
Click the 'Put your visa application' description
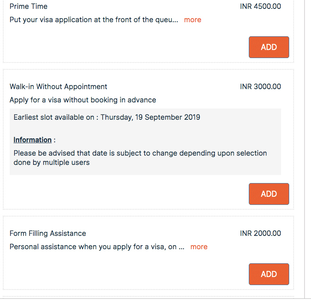click(x=93, y=20)
